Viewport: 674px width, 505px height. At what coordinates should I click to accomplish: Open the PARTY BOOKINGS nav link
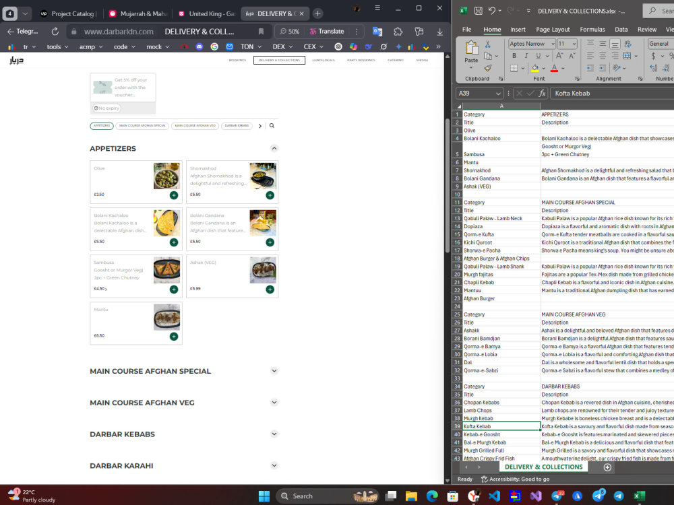click(x=361, y=60)
